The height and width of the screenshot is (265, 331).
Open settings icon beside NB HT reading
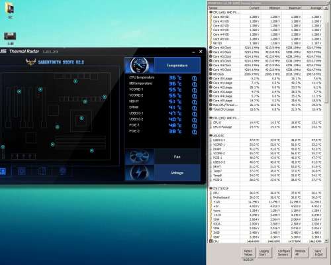tap(194, 102)
